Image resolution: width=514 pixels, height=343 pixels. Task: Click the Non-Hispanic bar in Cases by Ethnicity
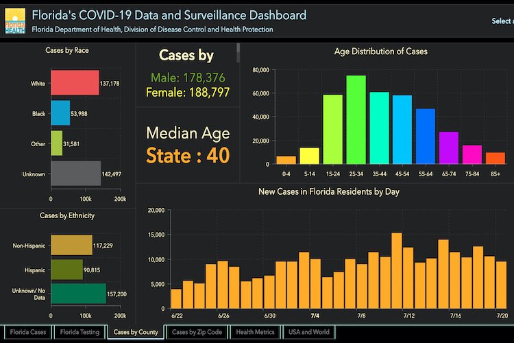point(71,245)
